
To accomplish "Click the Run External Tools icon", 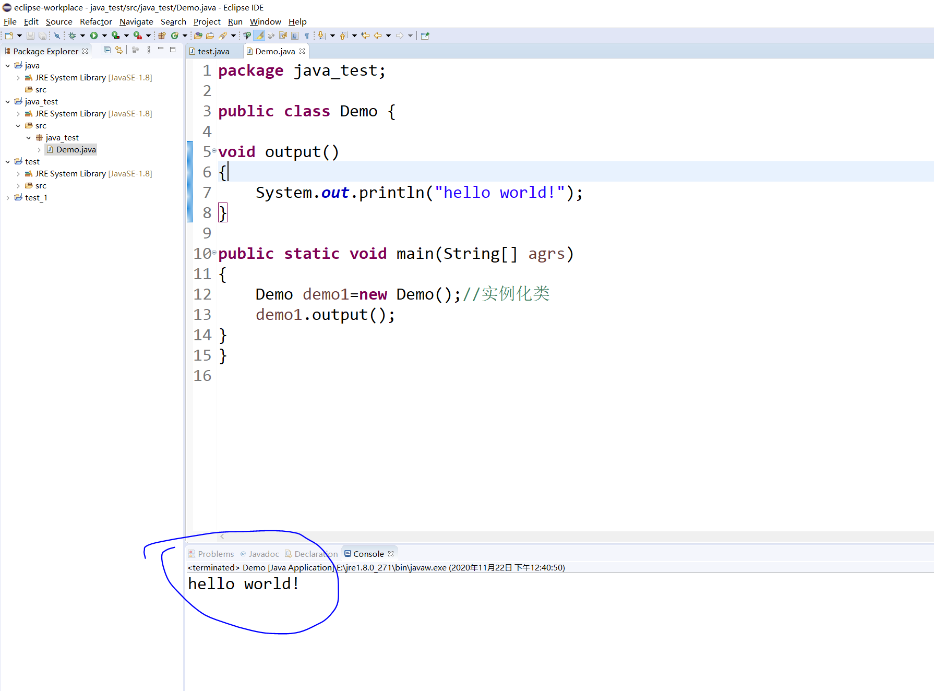I will click(138, 35).
